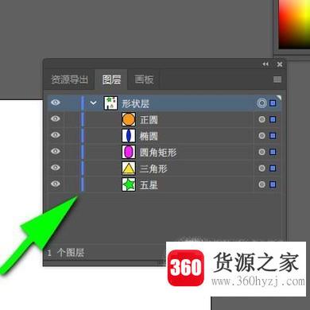Open the 画板 tab
The image size is (310, 310).
(144, 79)
